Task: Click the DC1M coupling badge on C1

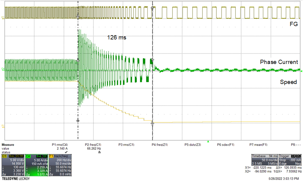Action: pos(19,156)
